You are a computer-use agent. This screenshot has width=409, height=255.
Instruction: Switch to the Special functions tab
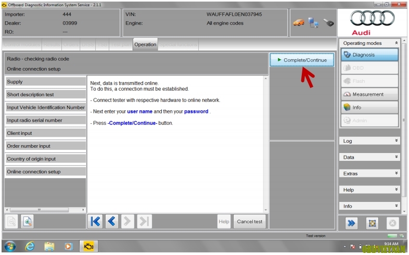tap(178, 45)
